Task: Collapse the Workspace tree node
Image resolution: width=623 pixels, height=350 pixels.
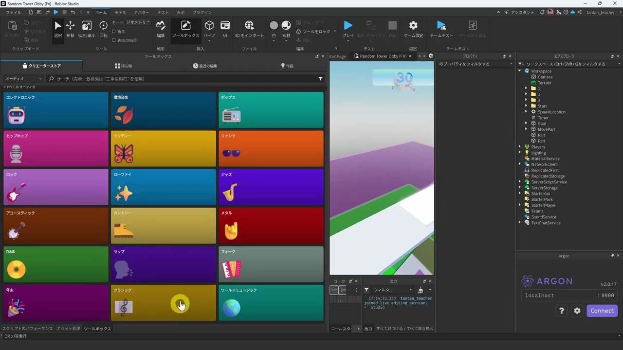Action: tap(520, 71)
